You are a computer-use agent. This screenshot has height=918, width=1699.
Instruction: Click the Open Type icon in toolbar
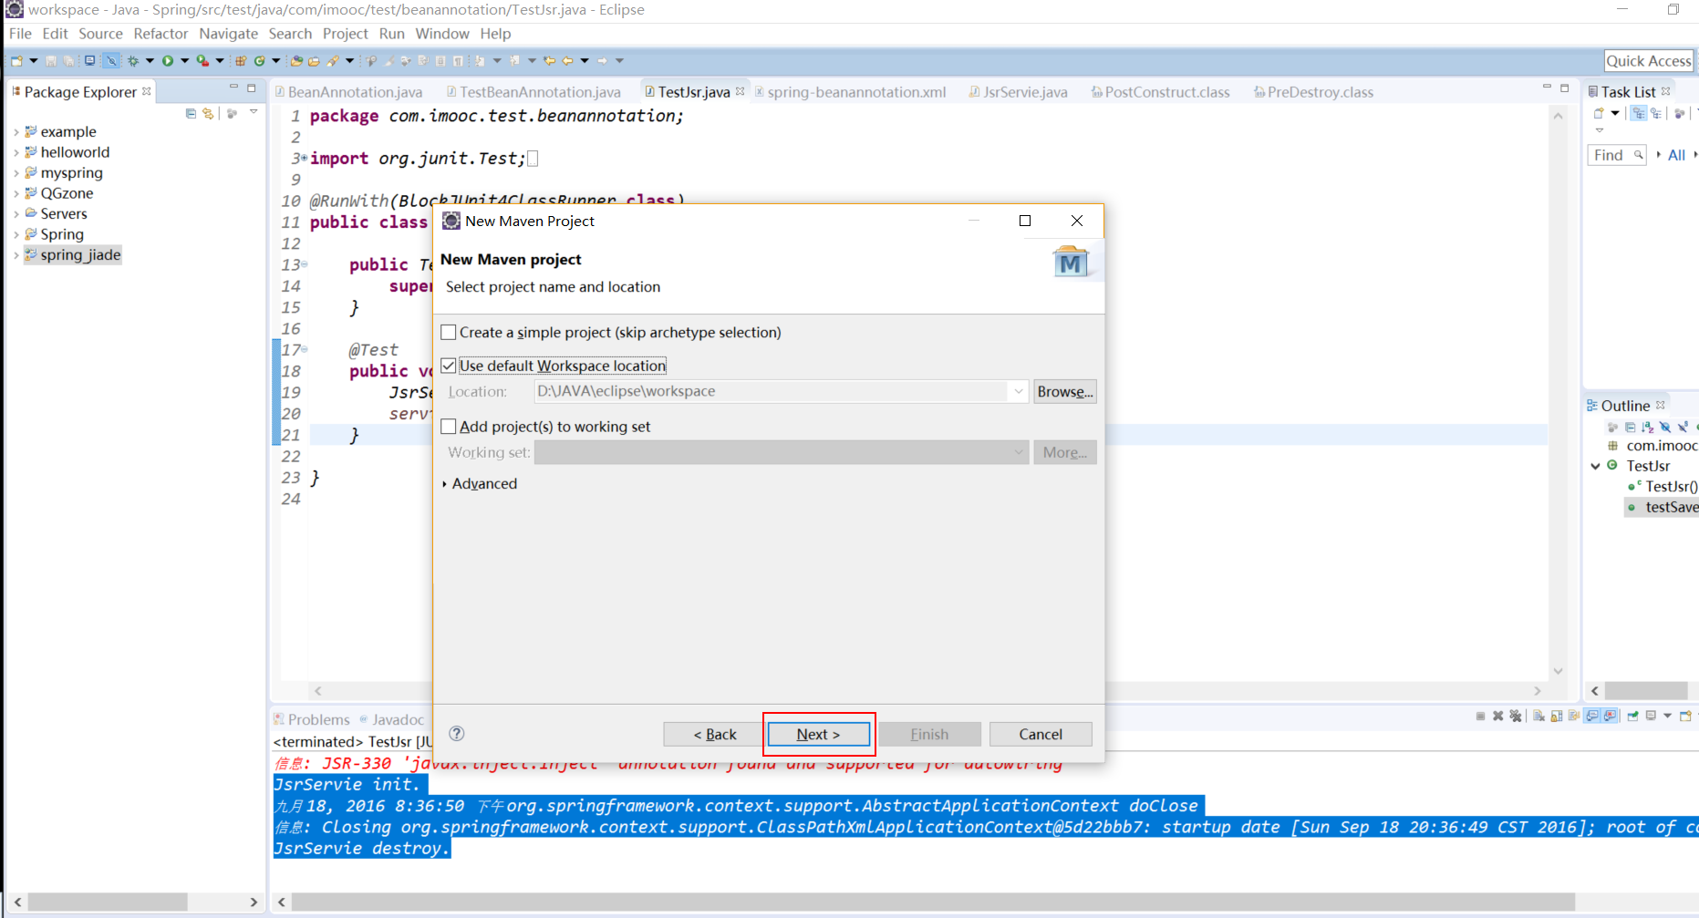(x=296, y=61)
